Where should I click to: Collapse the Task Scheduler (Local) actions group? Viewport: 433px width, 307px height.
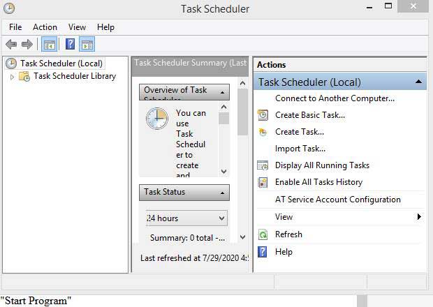point(418,82)
